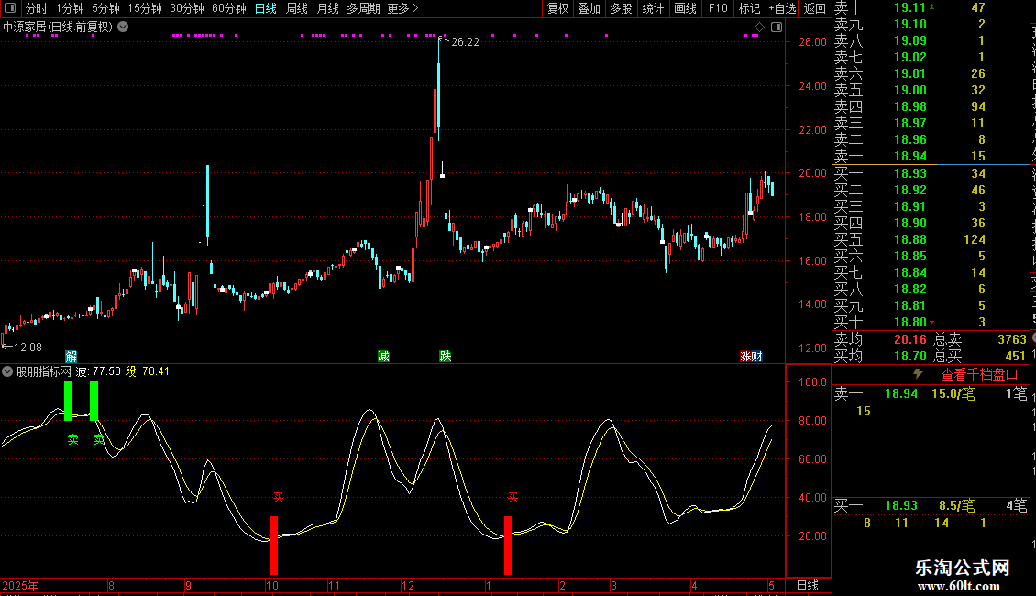Click the first 买 signal red bar

coord(273,546)
